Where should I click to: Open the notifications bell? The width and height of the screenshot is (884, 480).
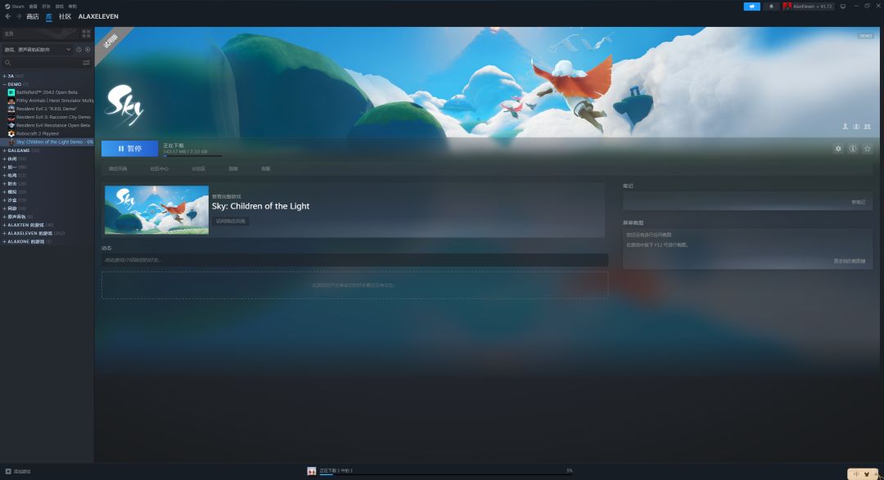pyautogui.click(x=771, y=7)
